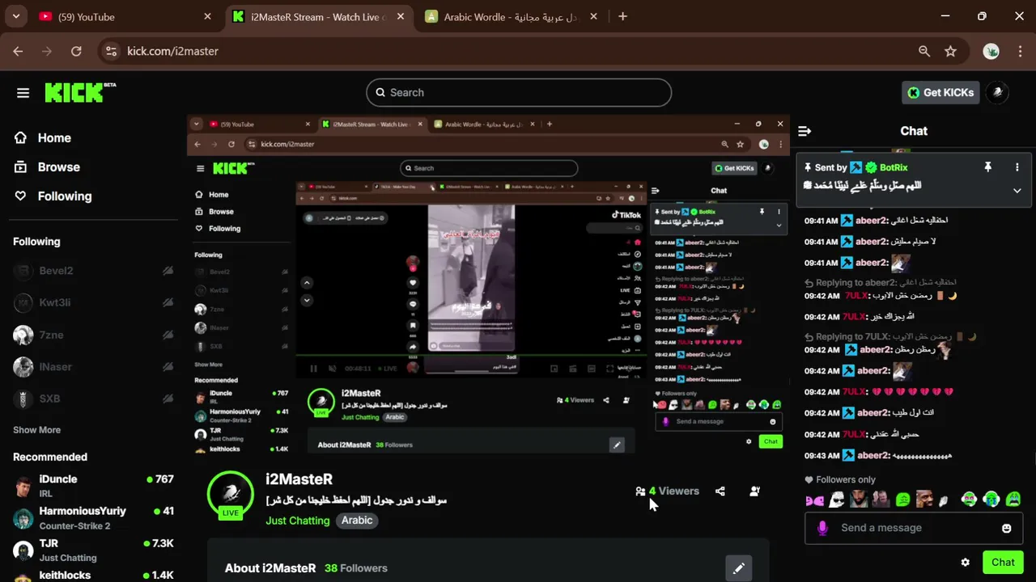Screen dimensions: 1036x582
Task: Collapse the chat panel with the arrow icon
Action: tap(805, 131)
